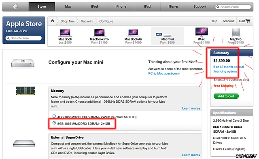This screenshot has height=159, width=259.
Task: Open the Support tab
Action: point(200,6)
